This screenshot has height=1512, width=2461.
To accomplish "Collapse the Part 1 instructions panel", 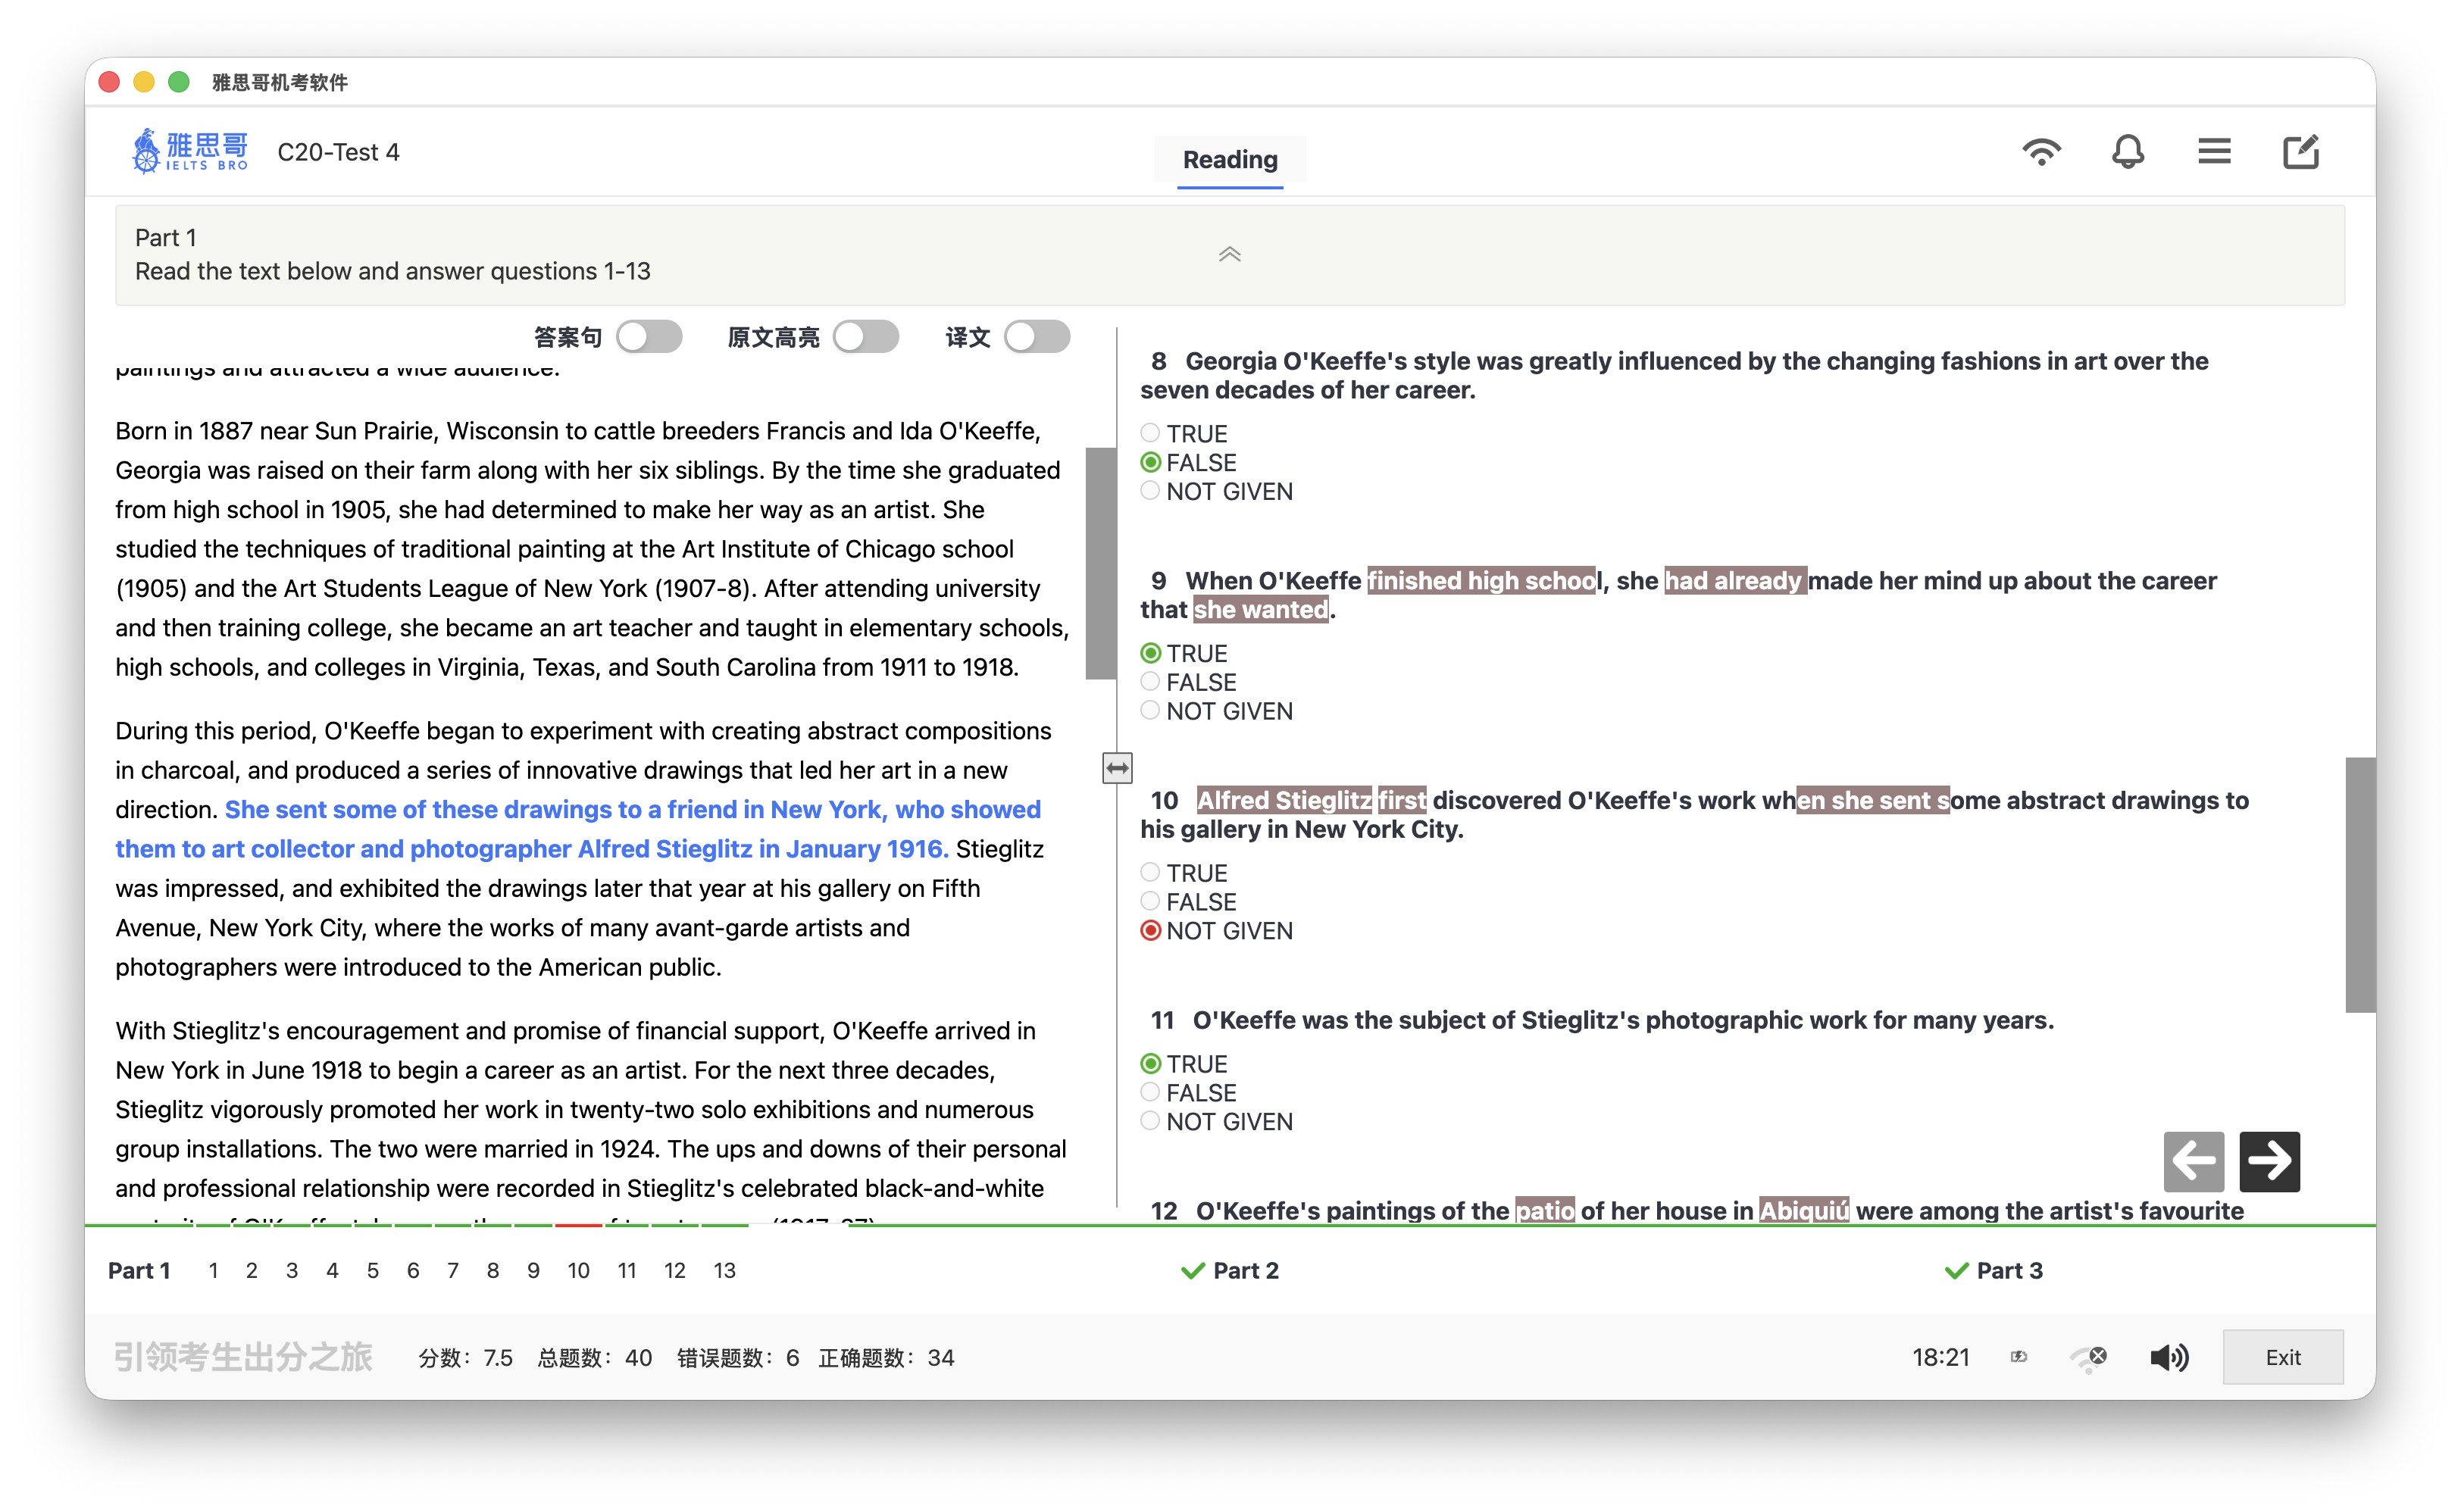I will 1229,255.
